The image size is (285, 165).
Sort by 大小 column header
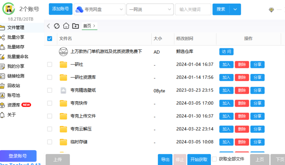(158, 38)
